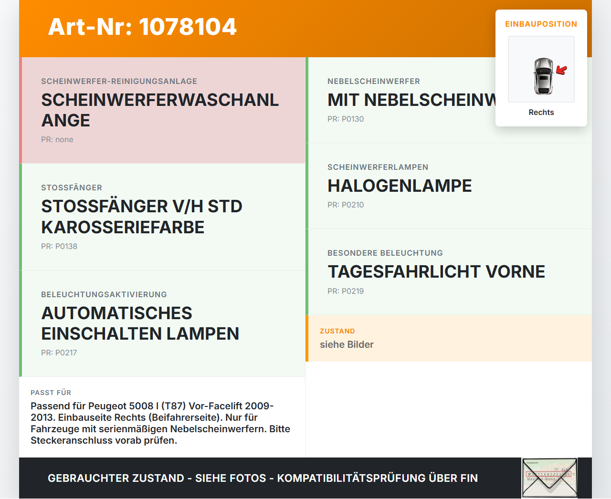Select the 'MIT NEBELSCHEINW…' title
Image resolution: width=611 pixels, height=499 pixels.
click(x=411, y=100)
